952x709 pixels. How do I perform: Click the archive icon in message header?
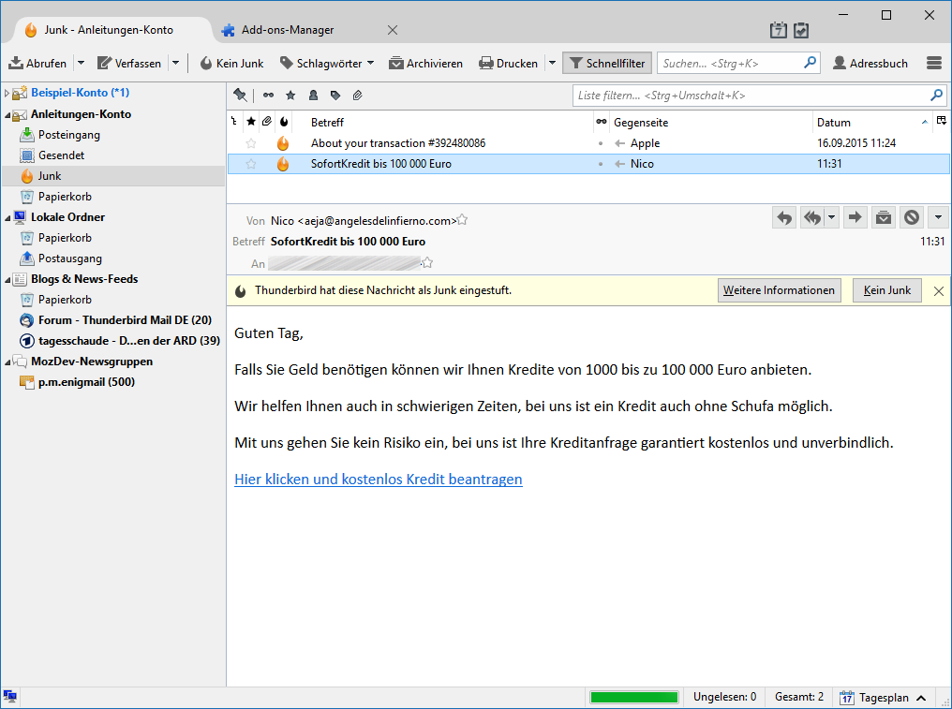[x=884, y=217]
